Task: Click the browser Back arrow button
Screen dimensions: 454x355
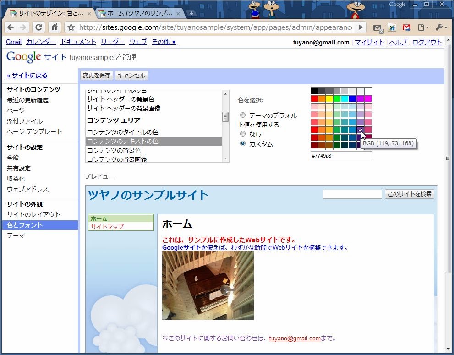Action: click(x=11, y=27)
